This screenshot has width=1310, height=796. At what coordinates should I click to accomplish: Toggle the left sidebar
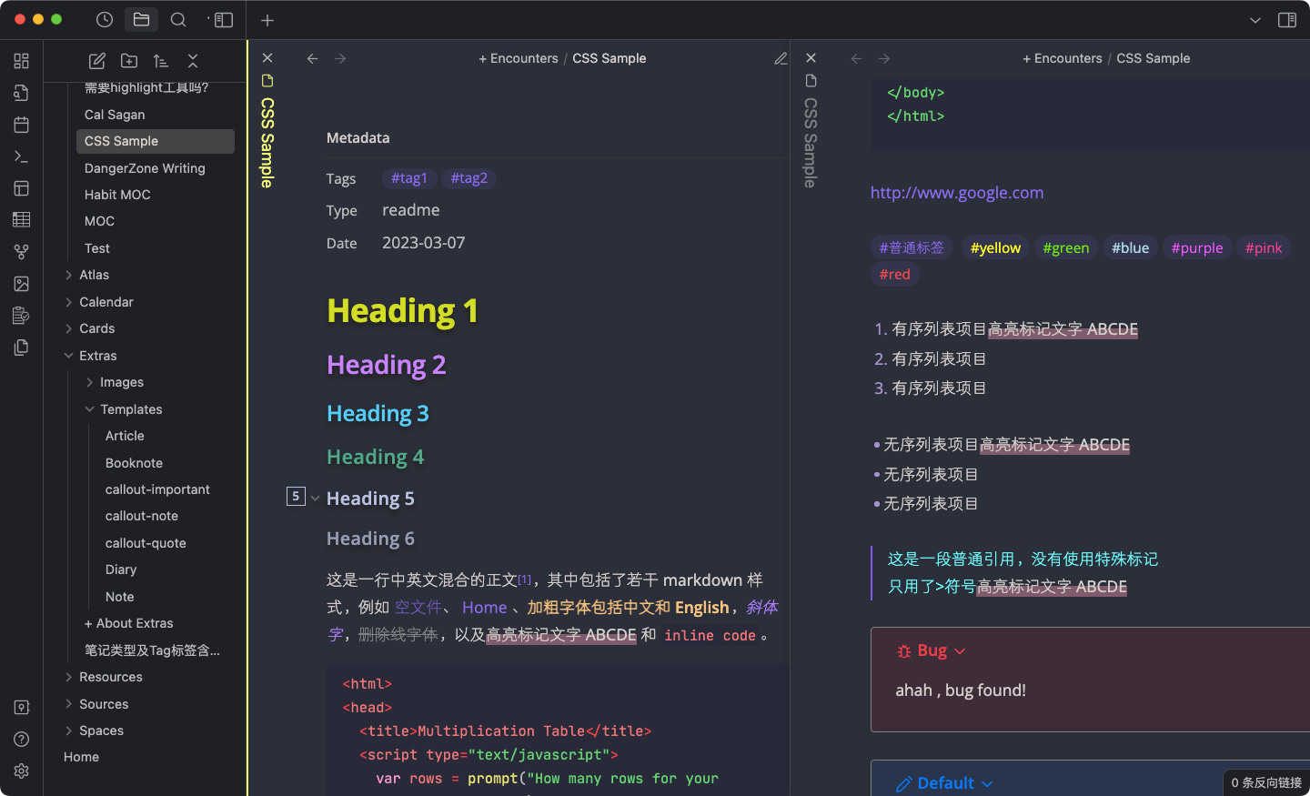click(x=223, y=19)
